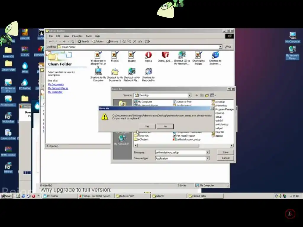
Task: Select Shortcut to My Documents icon
Action: click(x=115, y=75)
